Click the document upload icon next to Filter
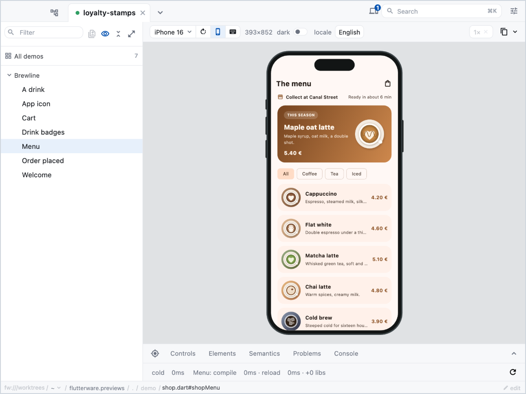Image resolution: width=526 pixels, height=394 pixels. click(x=92, y=34)
